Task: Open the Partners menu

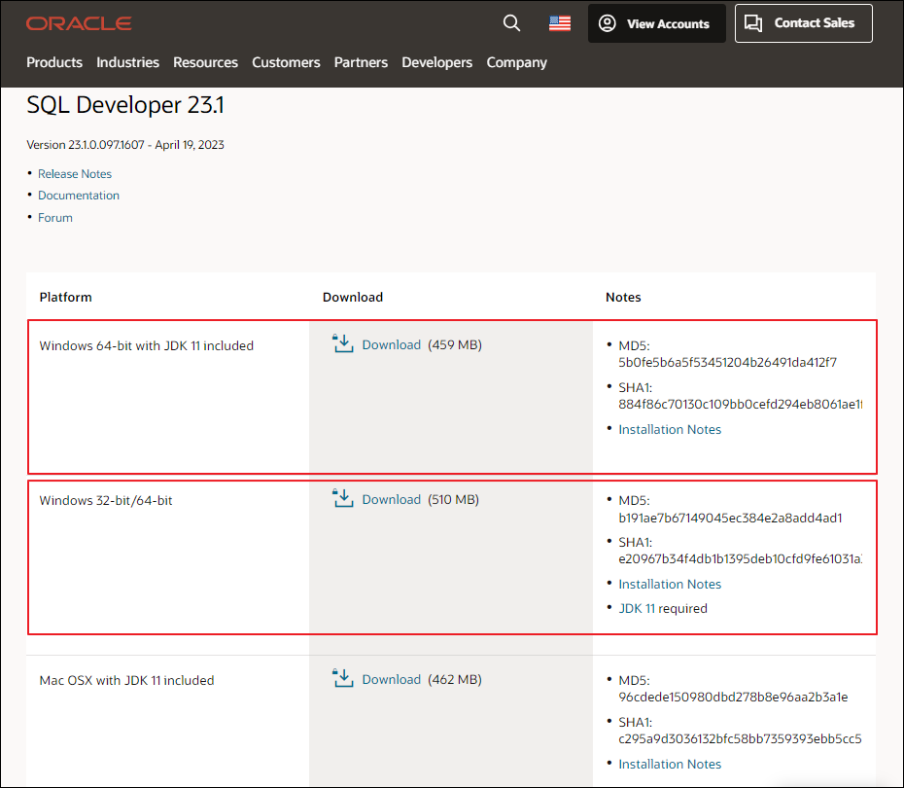Action: (361, 62)
